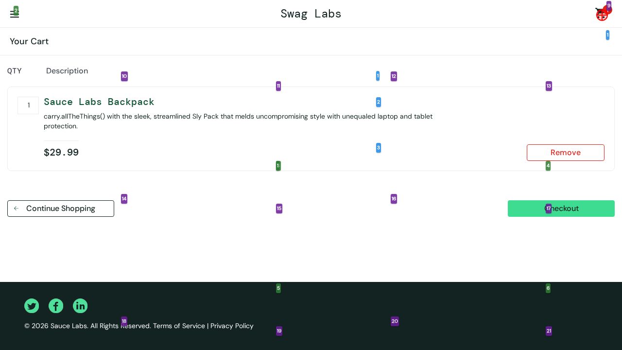Click the purple marker badge numbered 10
Viewport: 622px width, 350px height.
(124, 76)
